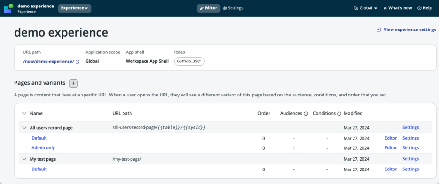Open Editor for All users Default variant
Screen dimensions: 439x184
(x=391, y=138)
